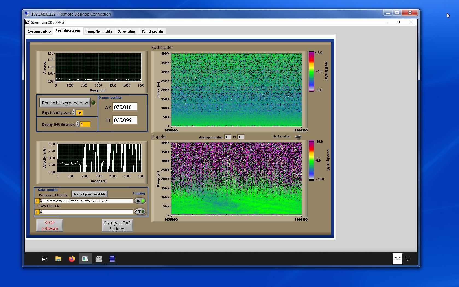This screenshot has width=459, height=287.
Task: Launch Firefox from the taskbar
Action: pos(72,259)
